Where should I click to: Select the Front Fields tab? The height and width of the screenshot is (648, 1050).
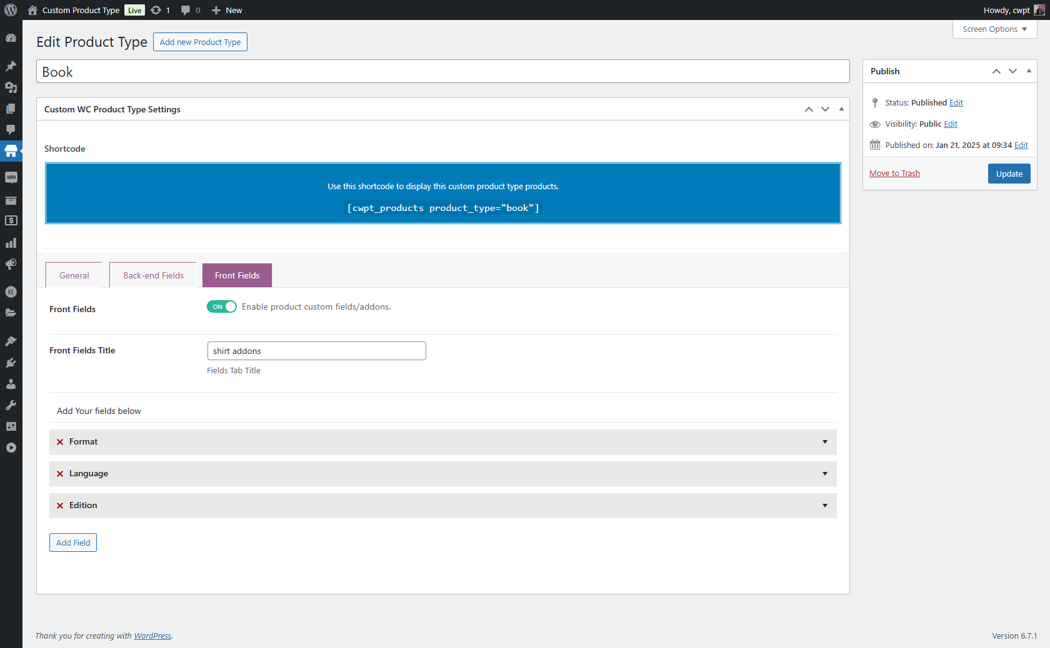point(237,275)
